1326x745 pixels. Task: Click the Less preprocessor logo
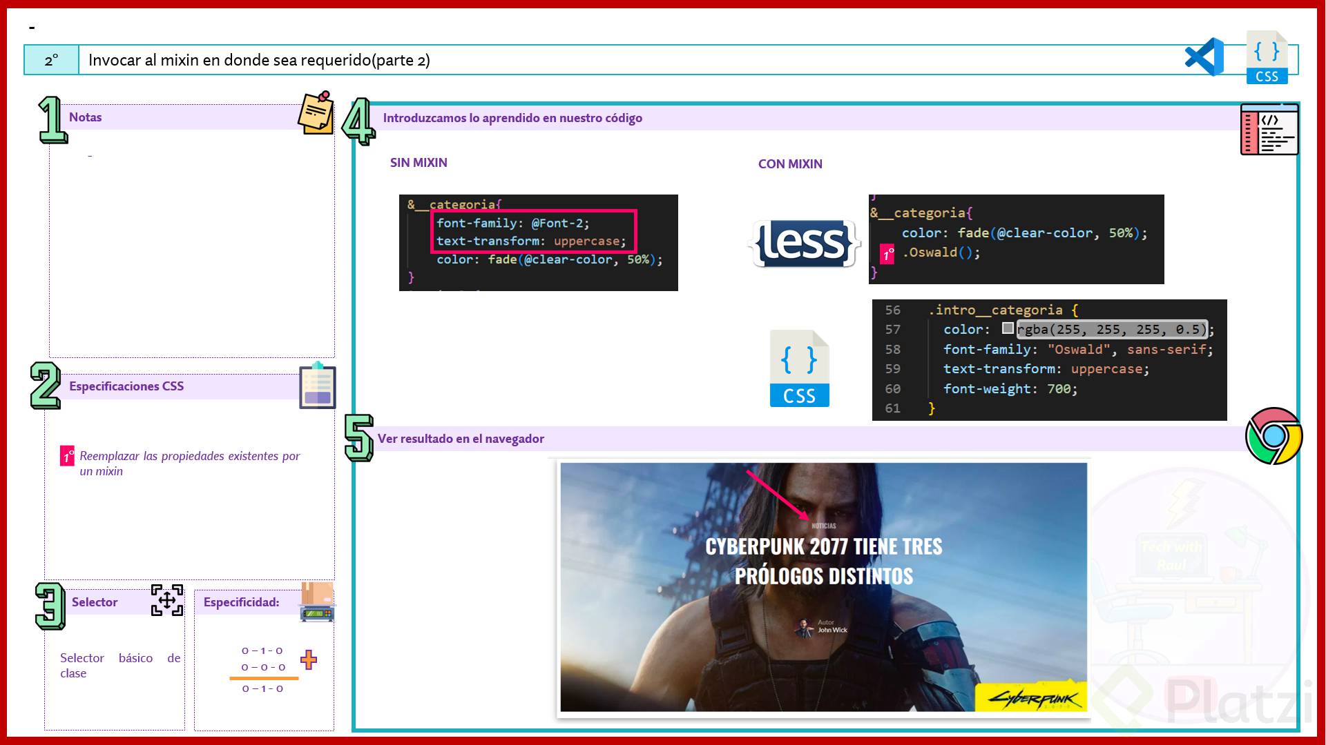(x=804, y=244)
